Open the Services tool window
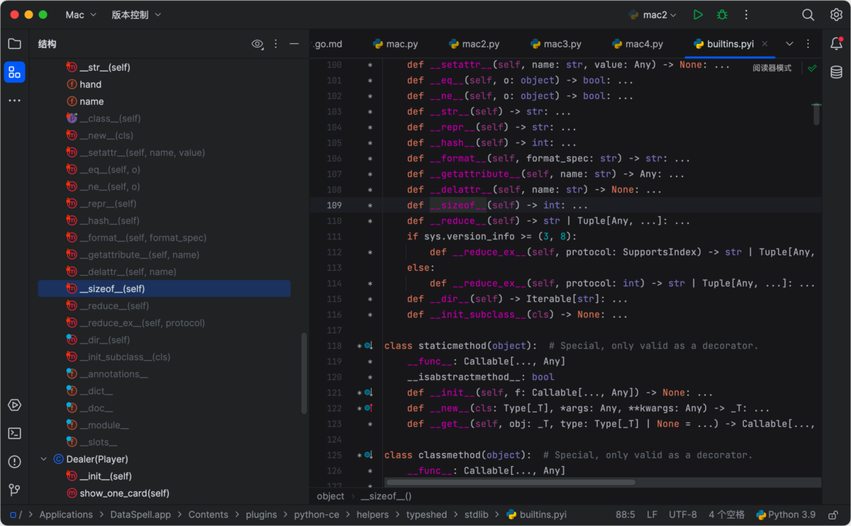Image resolution: width=851 pixels, height=526 pixels. click(15, 405)
